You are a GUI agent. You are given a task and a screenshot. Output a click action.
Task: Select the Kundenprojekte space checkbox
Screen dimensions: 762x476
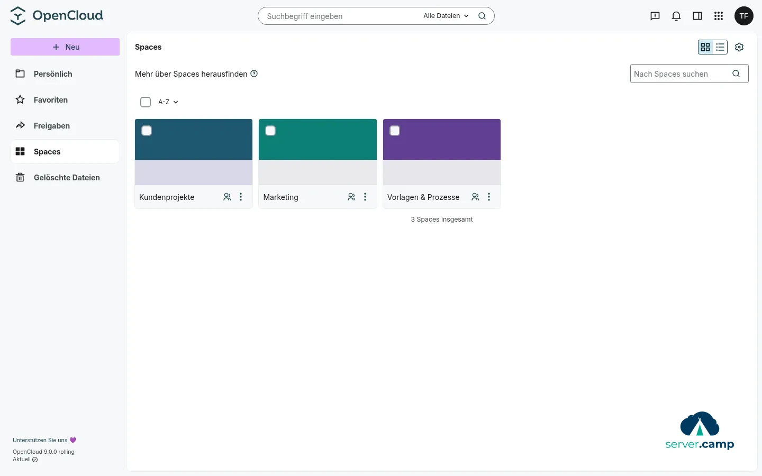click(147, 131)
